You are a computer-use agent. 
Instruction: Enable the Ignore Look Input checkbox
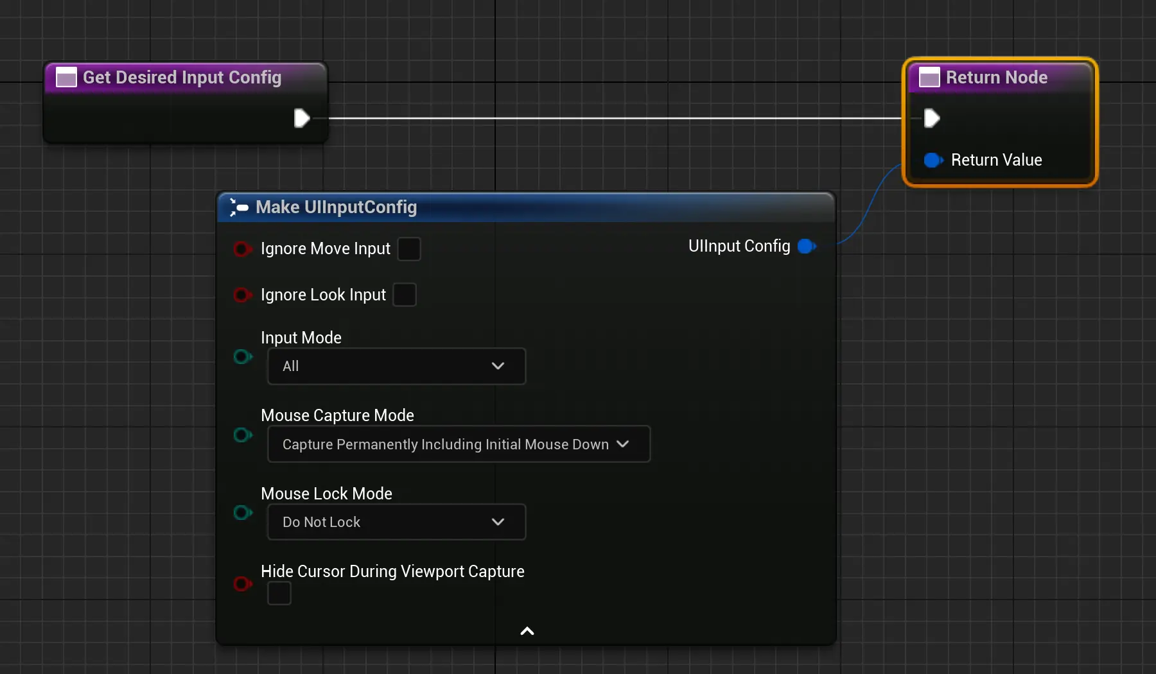coord(405,295)
